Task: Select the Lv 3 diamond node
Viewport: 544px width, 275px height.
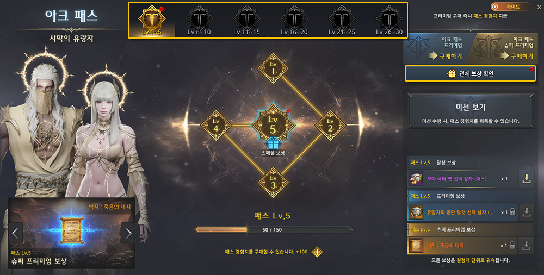Action: tap(273, 183)
